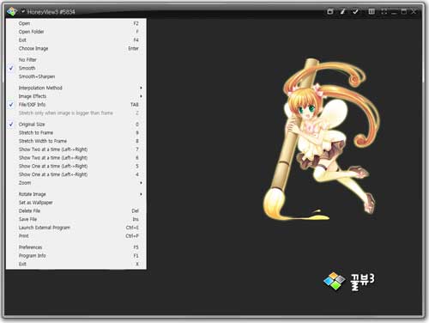The image size is (429, 323).
Task: Click the menu entry with F4 shortcut
Action: (x=76, y=40)
